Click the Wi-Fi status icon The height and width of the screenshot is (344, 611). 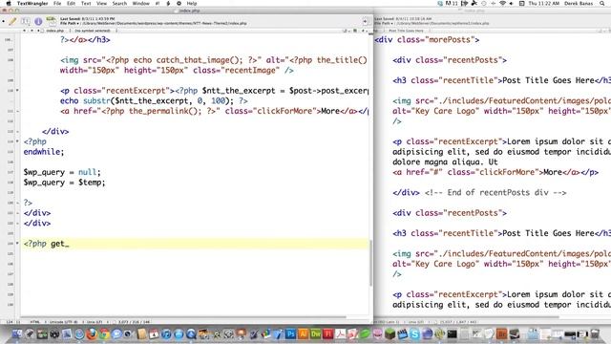point(502,3)
